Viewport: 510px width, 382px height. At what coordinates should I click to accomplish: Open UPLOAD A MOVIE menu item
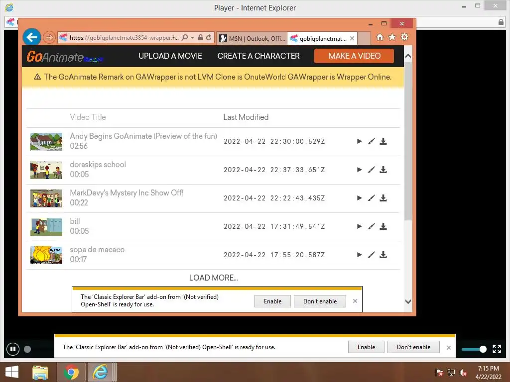(x=170, y=56)
